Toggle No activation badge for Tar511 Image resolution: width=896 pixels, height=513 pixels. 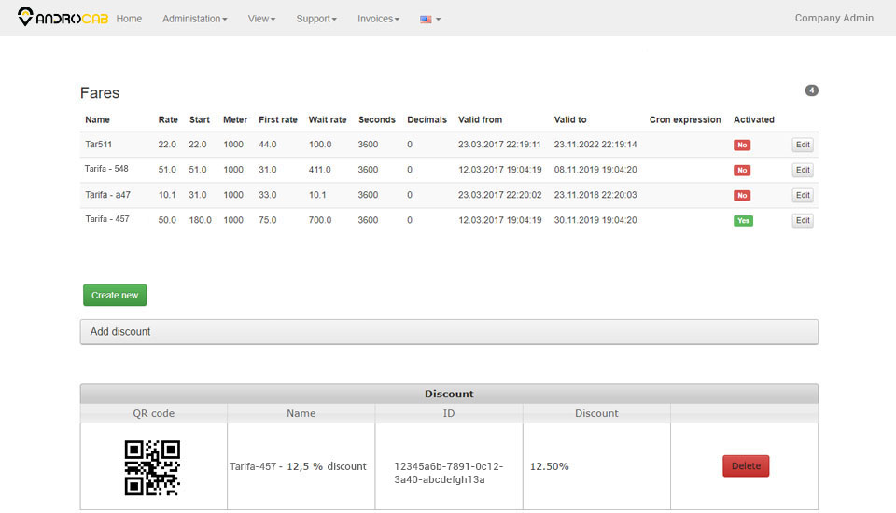pyautogui.click(x=742, y=145)
